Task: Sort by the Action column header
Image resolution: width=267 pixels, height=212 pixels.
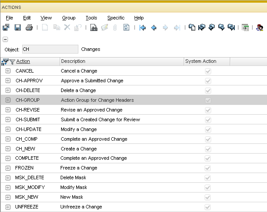Action: 23,61
